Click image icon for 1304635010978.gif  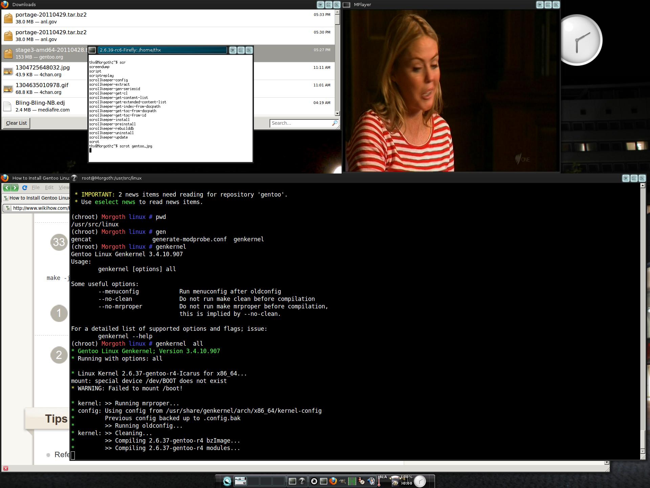pyautogui.click(x=8, y=89)
